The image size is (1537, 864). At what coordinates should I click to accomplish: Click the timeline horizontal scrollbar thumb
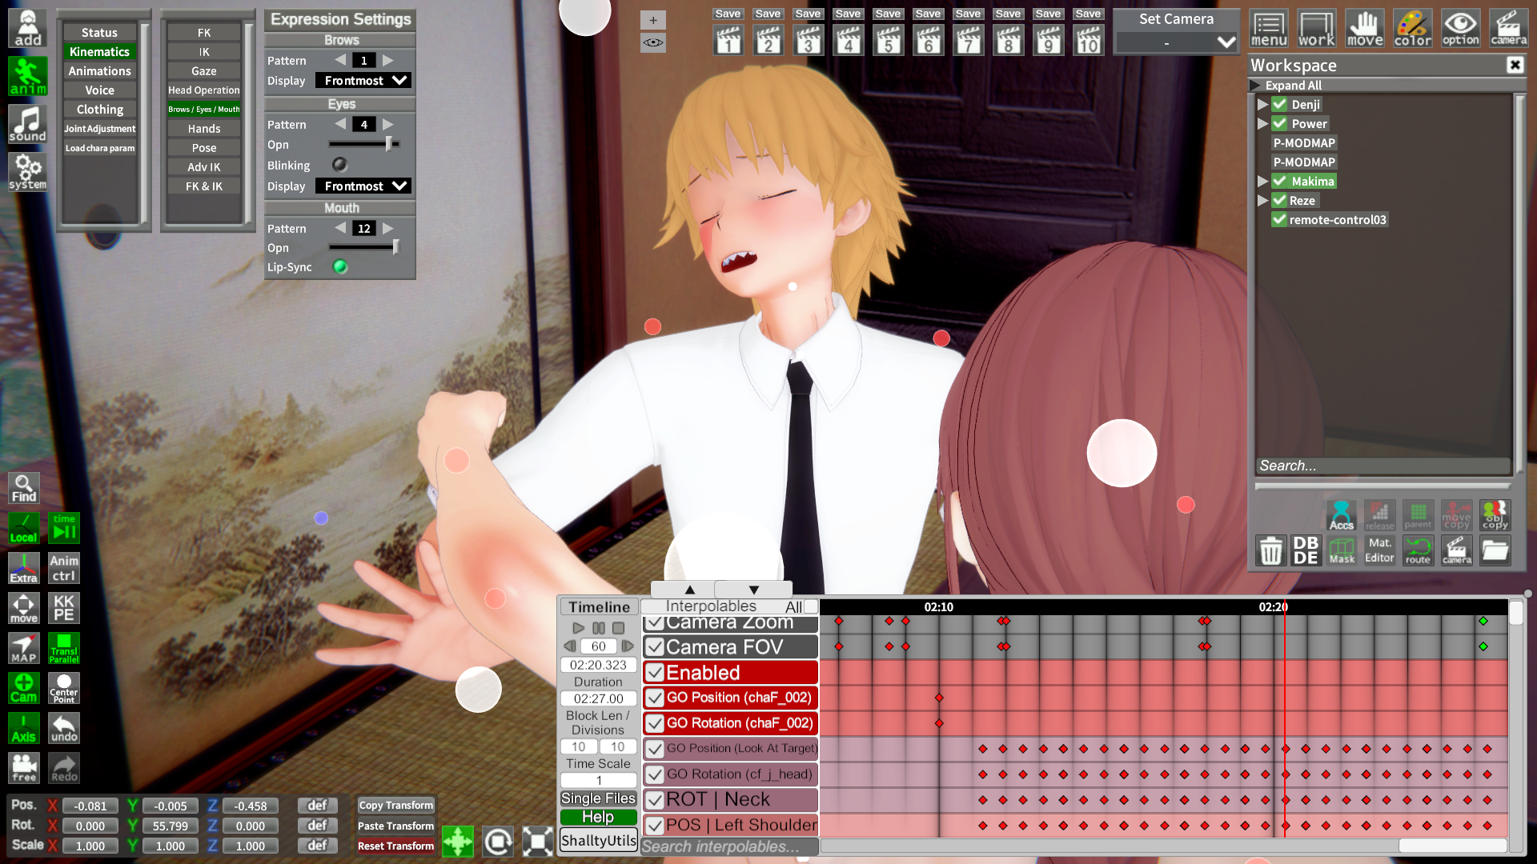click(1452, 846)
